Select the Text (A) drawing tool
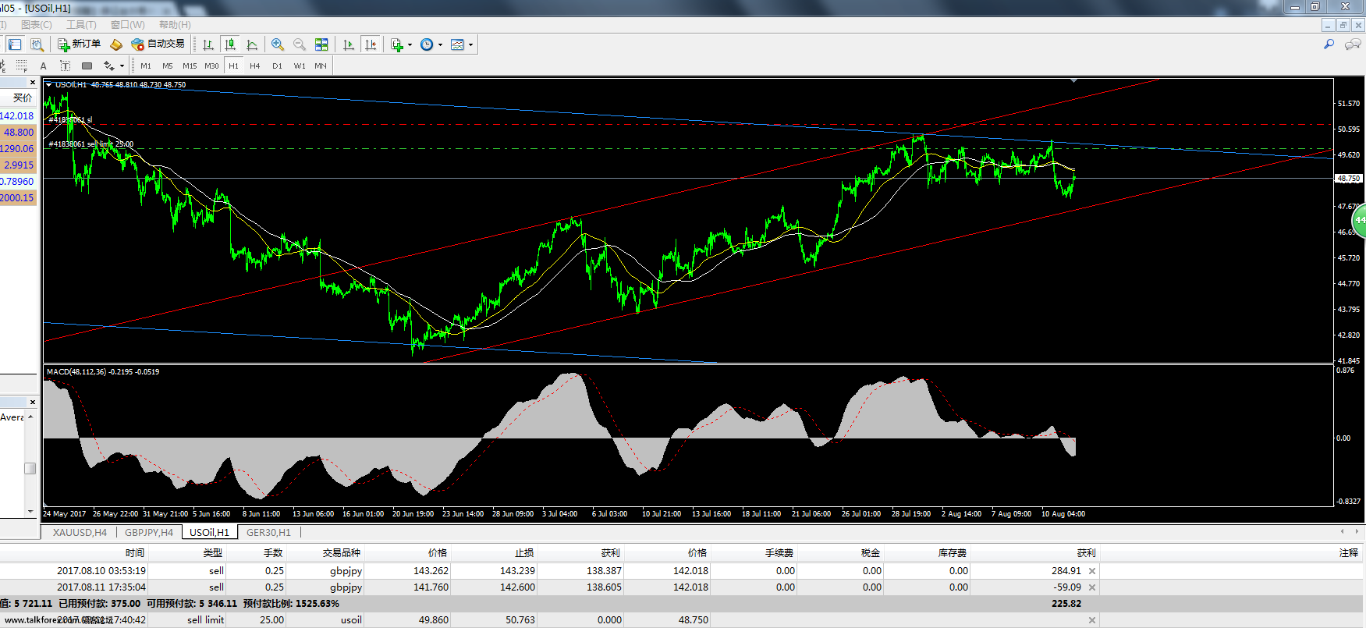 pos(44,66)
